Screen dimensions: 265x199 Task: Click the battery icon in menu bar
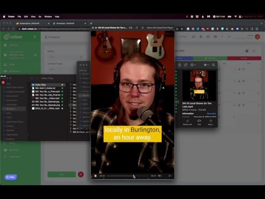229,17
